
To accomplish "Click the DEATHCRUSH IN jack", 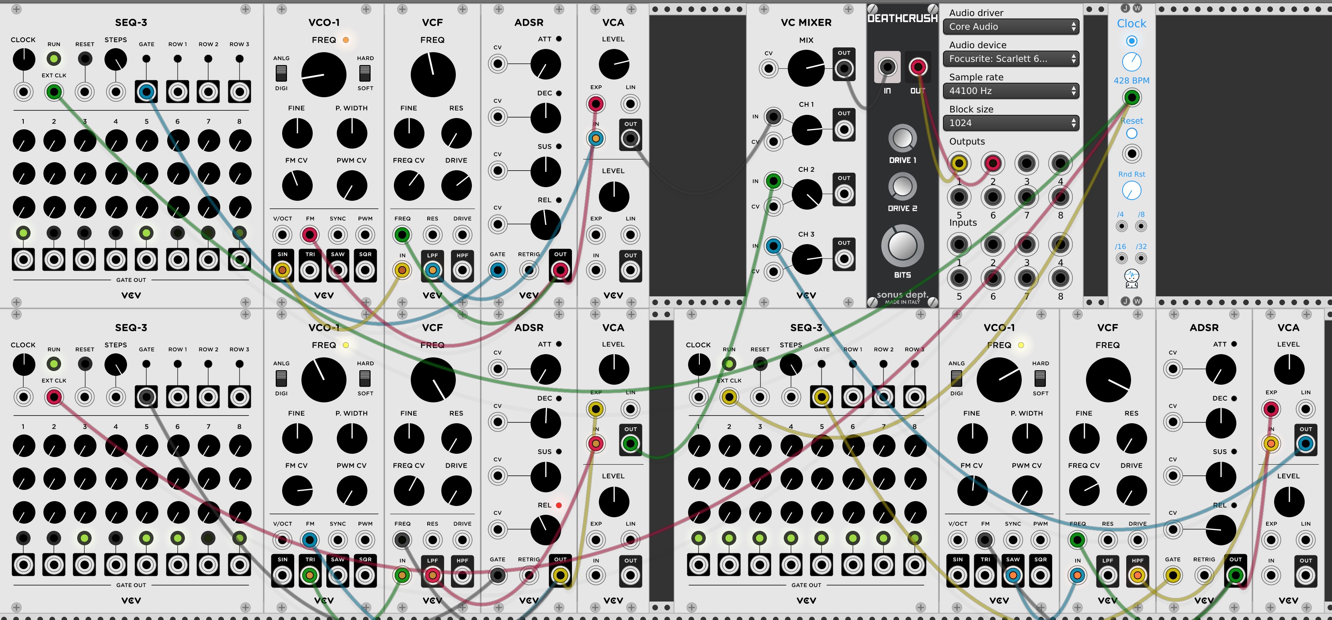I will [887, 67].
